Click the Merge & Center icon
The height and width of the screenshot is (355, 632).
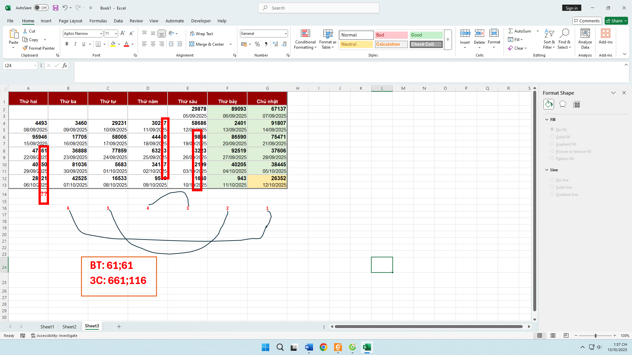click(x=192, y=44)
